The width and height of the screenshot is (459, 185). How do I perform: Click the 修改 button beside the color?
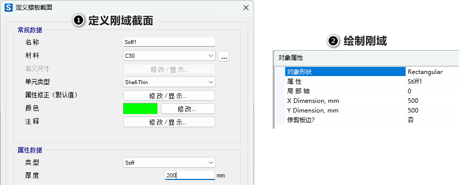coord(188,109)
